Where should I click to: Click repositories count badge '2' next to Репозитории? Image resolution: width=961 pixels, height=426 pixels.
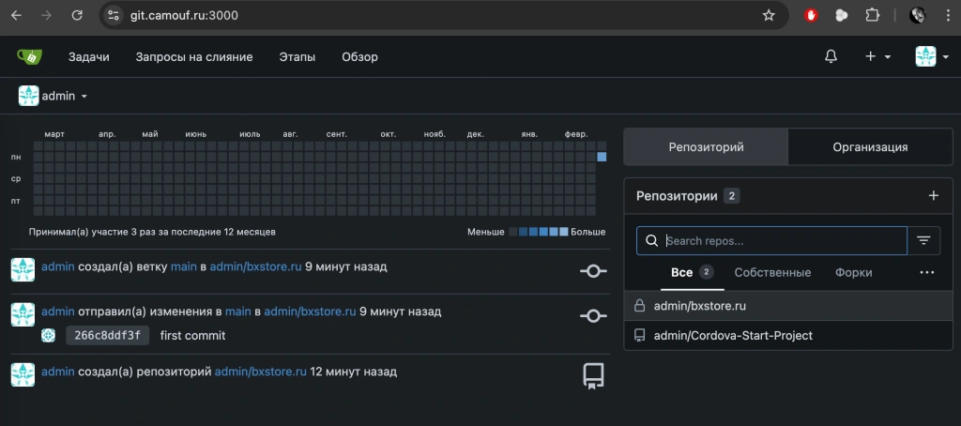coord(732,196)
